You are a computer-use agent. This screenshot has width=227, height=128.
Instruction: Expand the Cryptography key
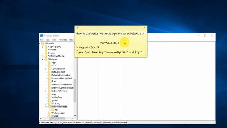43,47
